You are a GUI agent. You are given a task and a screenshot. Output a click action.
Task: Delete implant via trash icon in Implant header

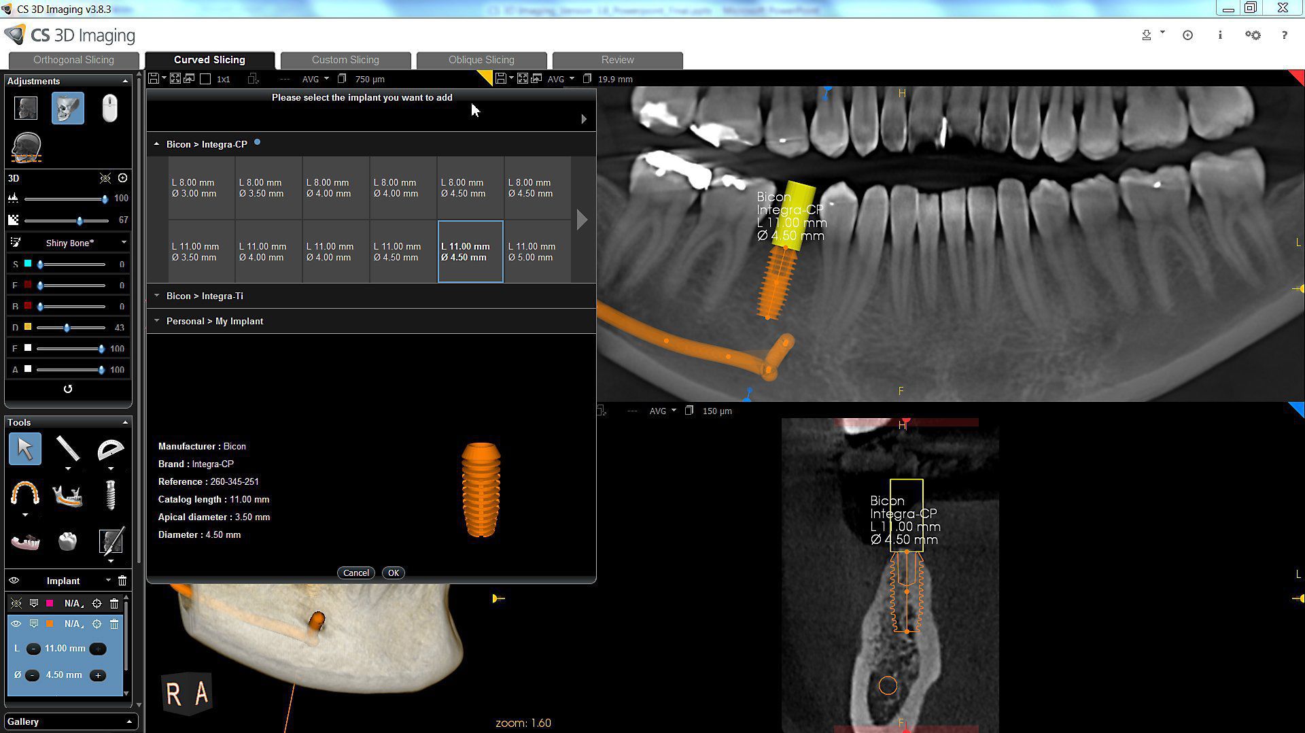[x=122, y=581]
